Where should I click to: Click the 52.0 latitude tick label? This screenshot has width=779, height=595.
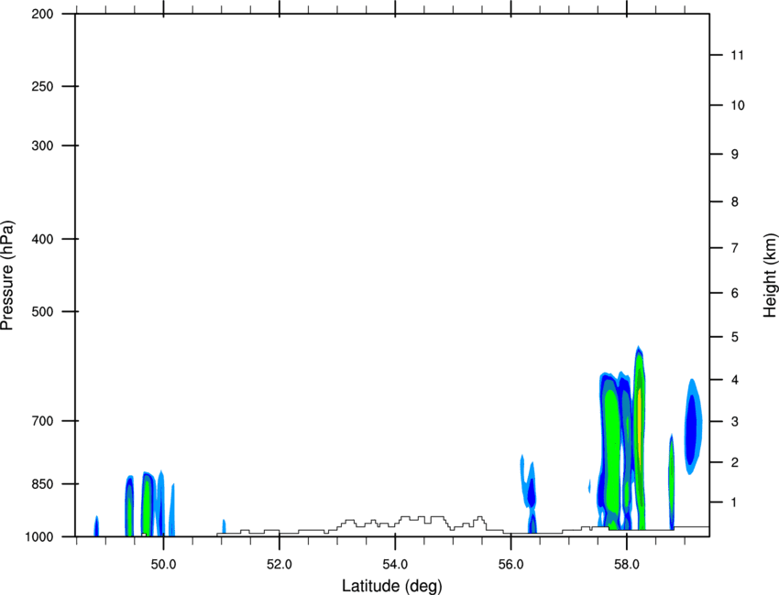click(x=280, y=565)
